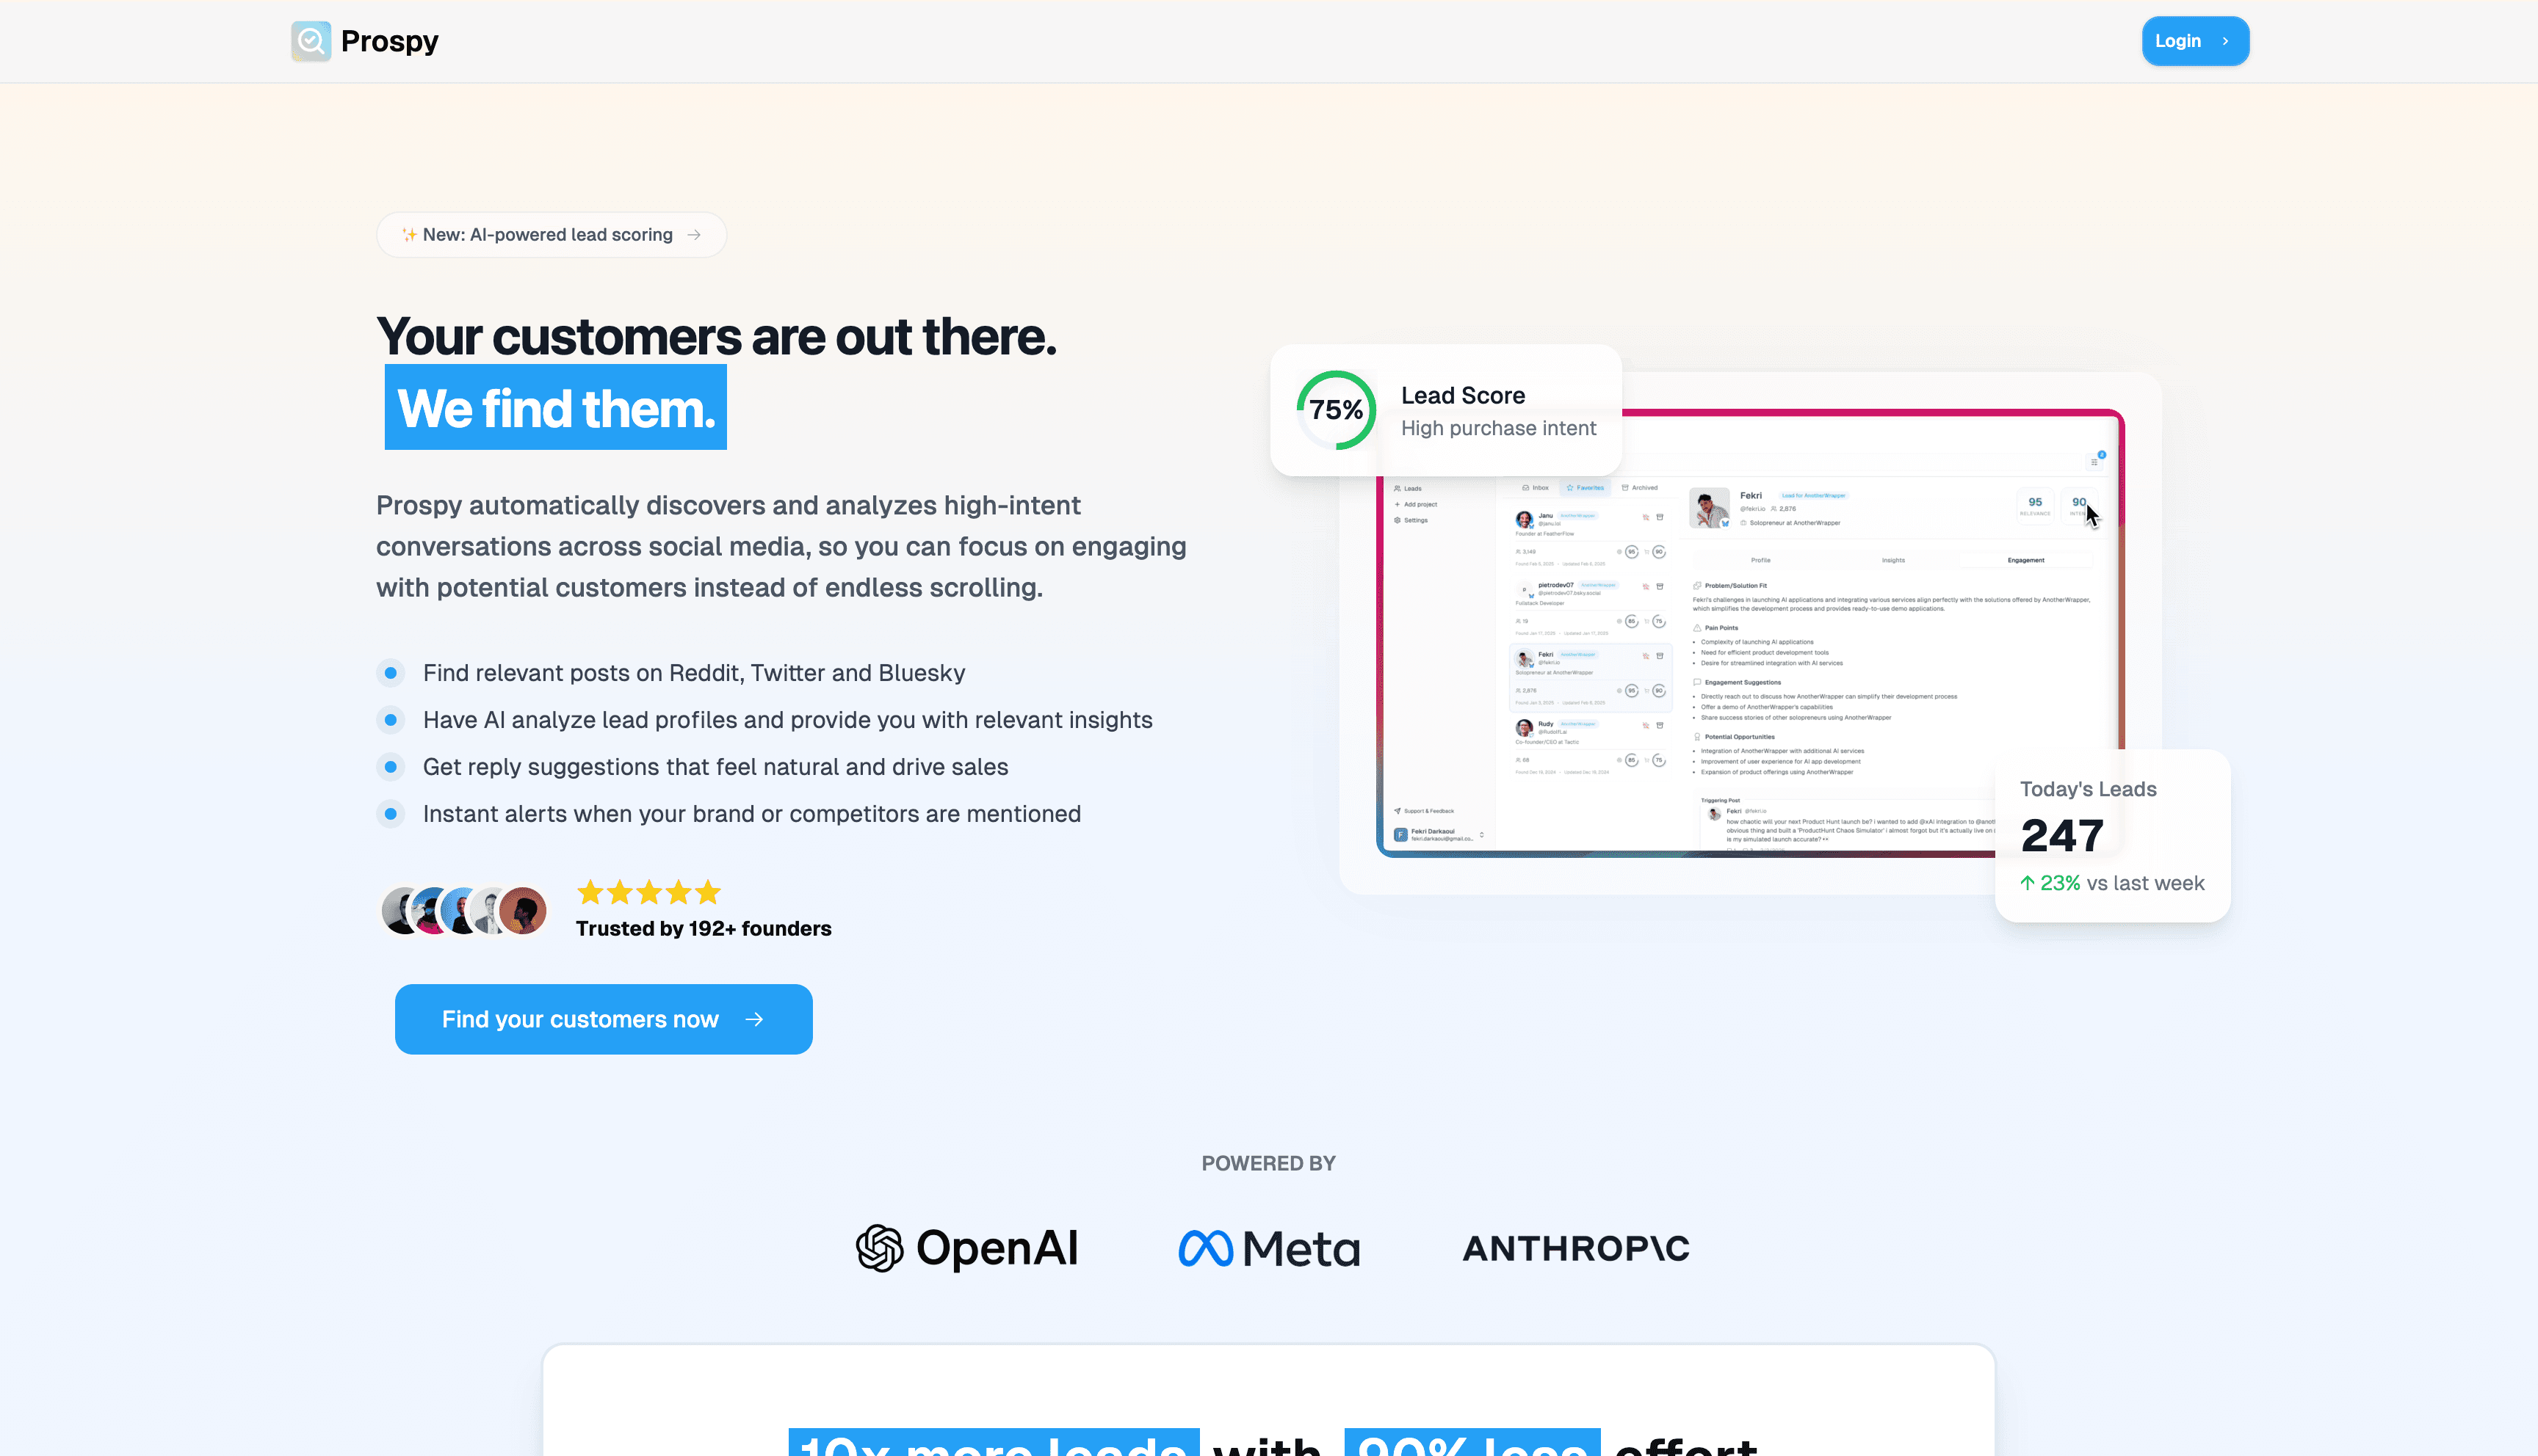This screenshot has width=2538, height=1456.
Task: Click the Prospy brand name text
Action: tap(389, 41)
